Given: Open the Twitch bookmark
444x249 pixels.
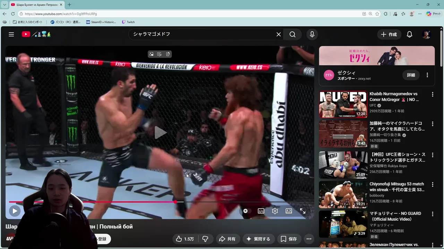Looking at the screenshot, I should pos(128,22).
